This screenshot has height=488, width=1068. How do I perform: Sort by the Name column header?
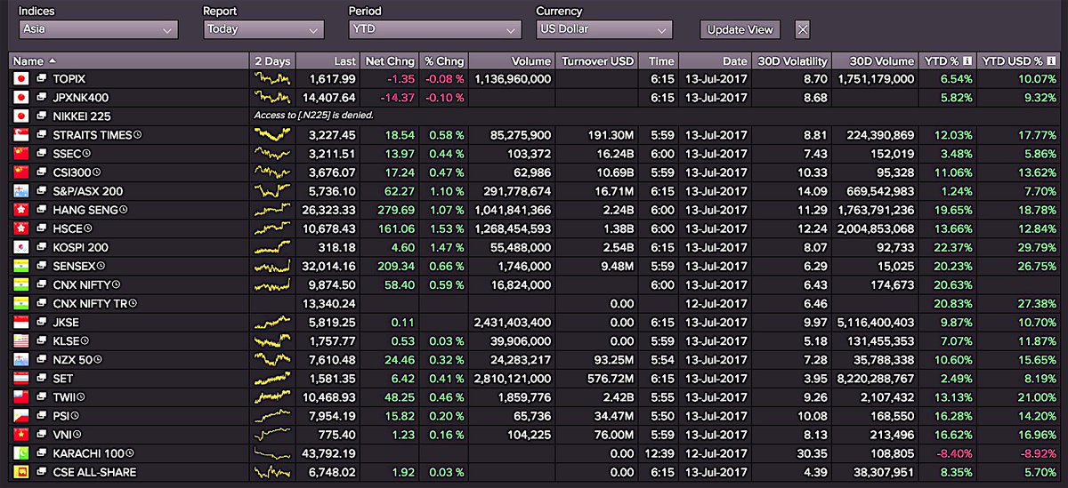point(129,61)
